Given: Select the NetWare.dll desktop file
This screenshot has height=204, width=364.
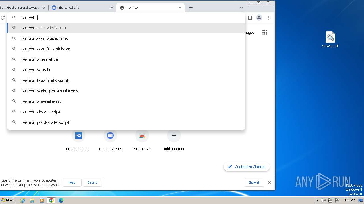Looking at the screenshot, I should pyautogui.click(x=330, y=40).
